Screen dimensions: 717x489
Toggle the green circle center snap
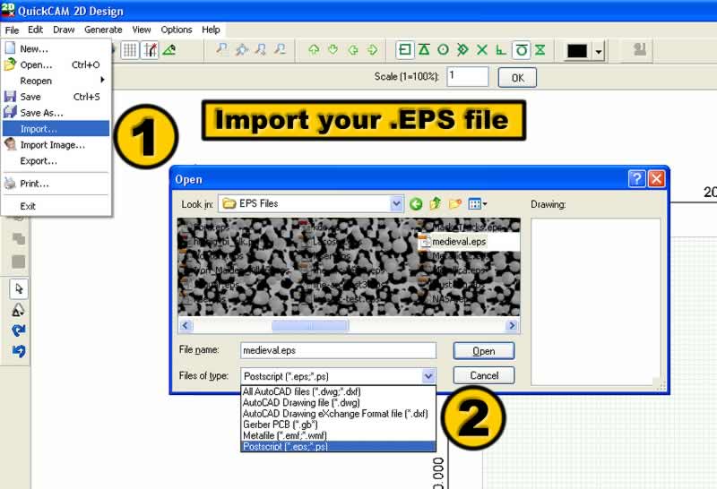click(x=443, y=49)
